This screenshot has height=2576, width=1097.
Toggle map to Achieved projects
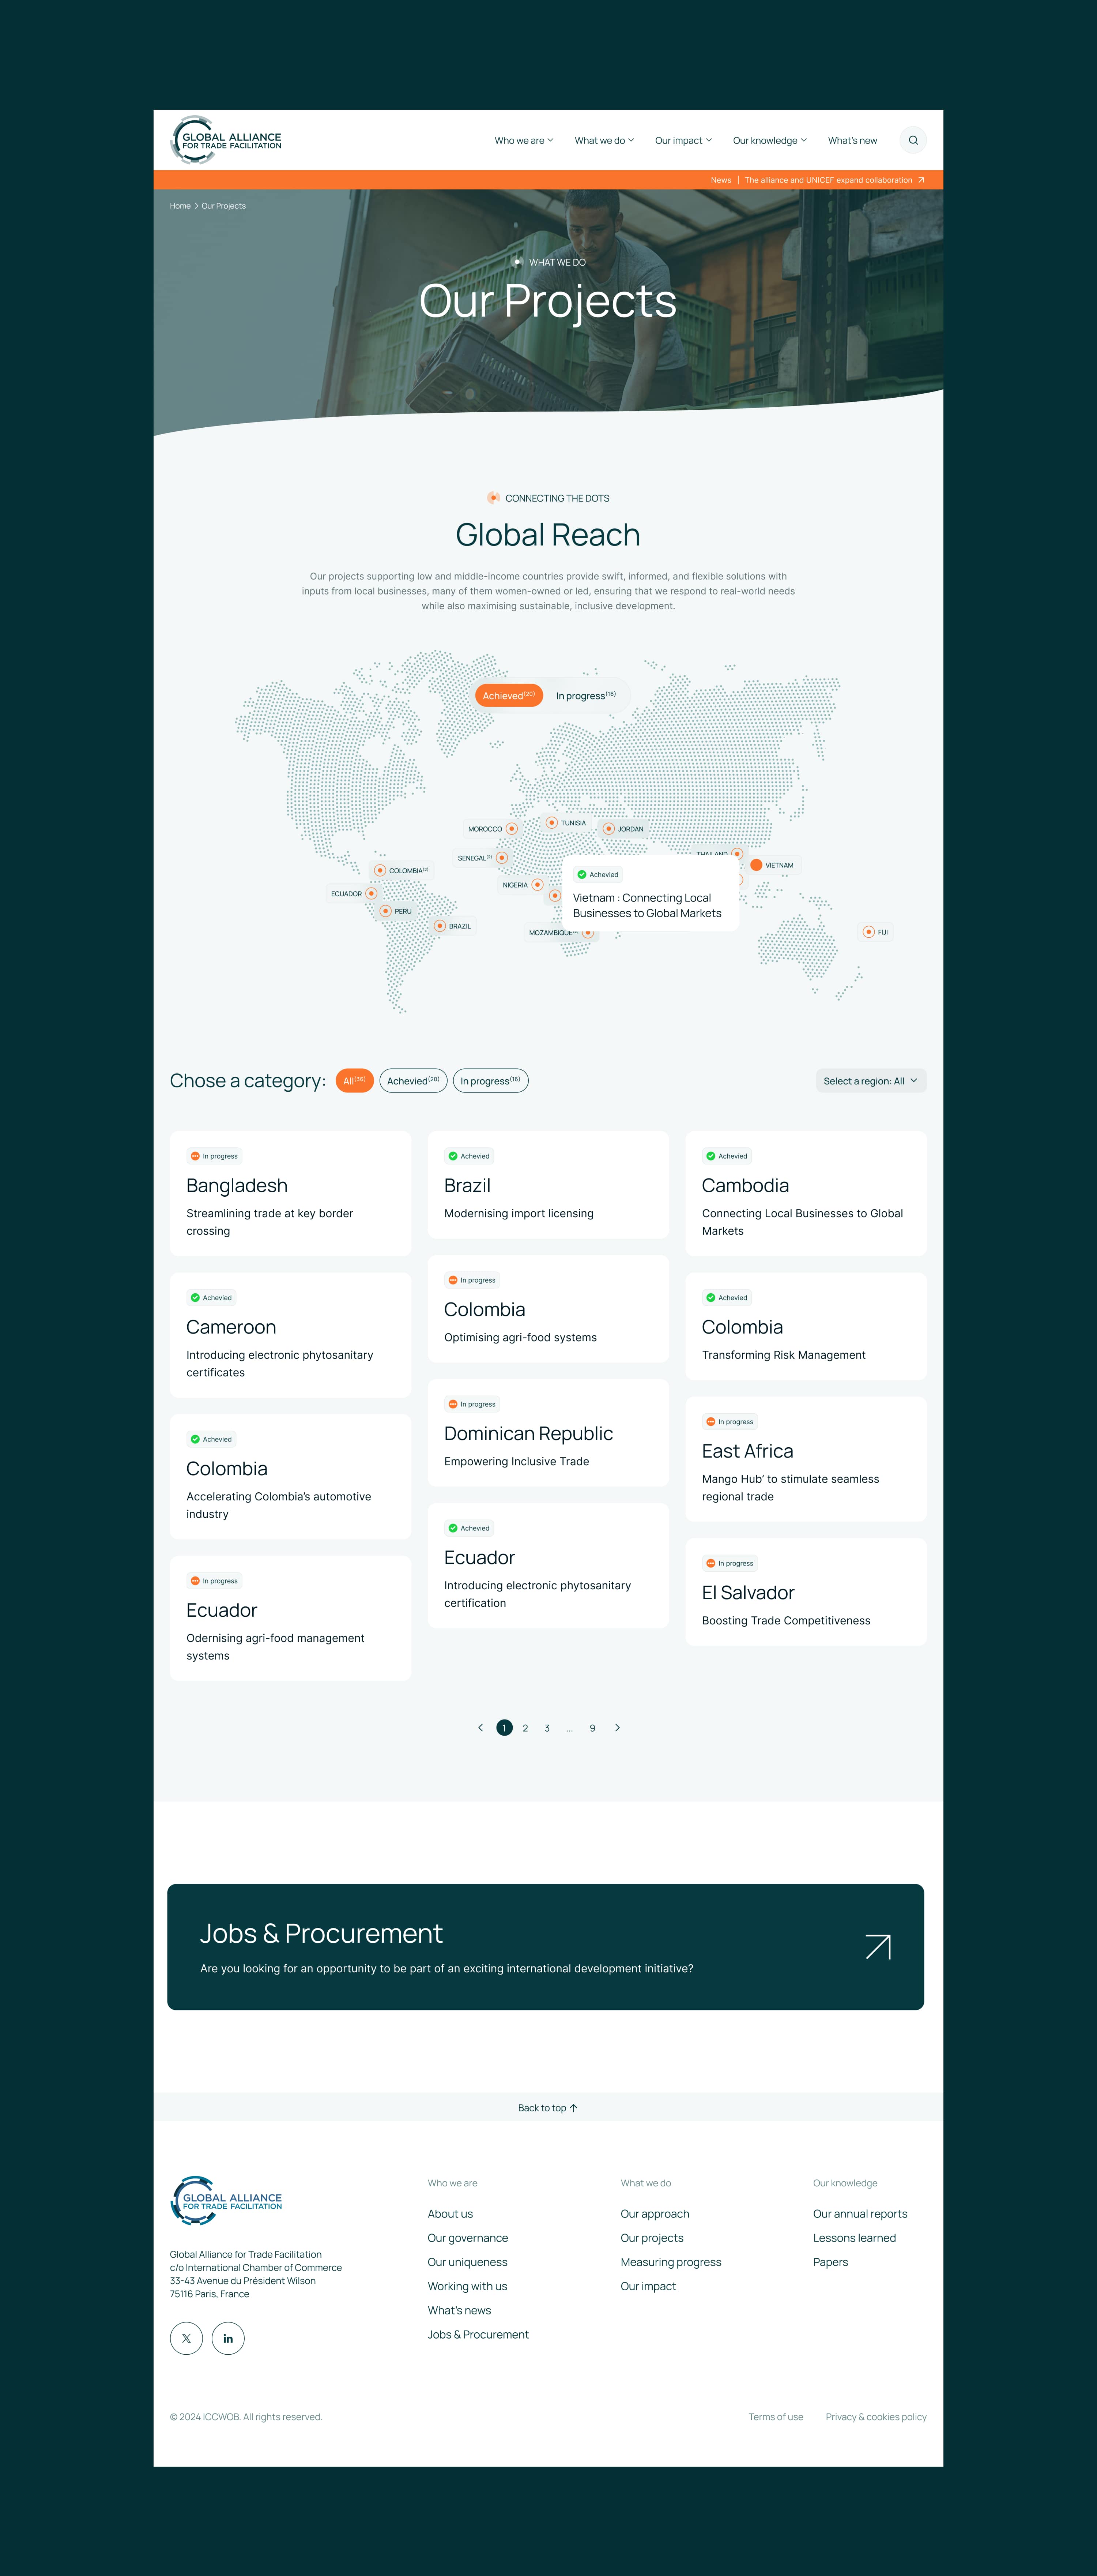[509, 695]
